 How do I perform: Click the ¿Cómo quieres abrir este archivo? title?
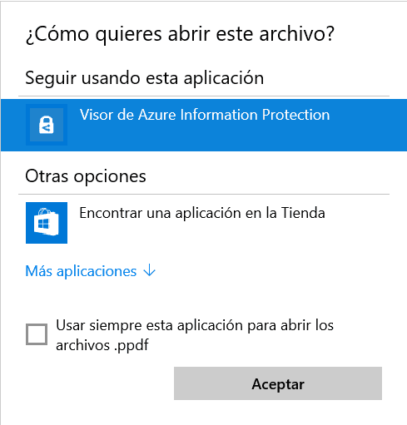180,34
